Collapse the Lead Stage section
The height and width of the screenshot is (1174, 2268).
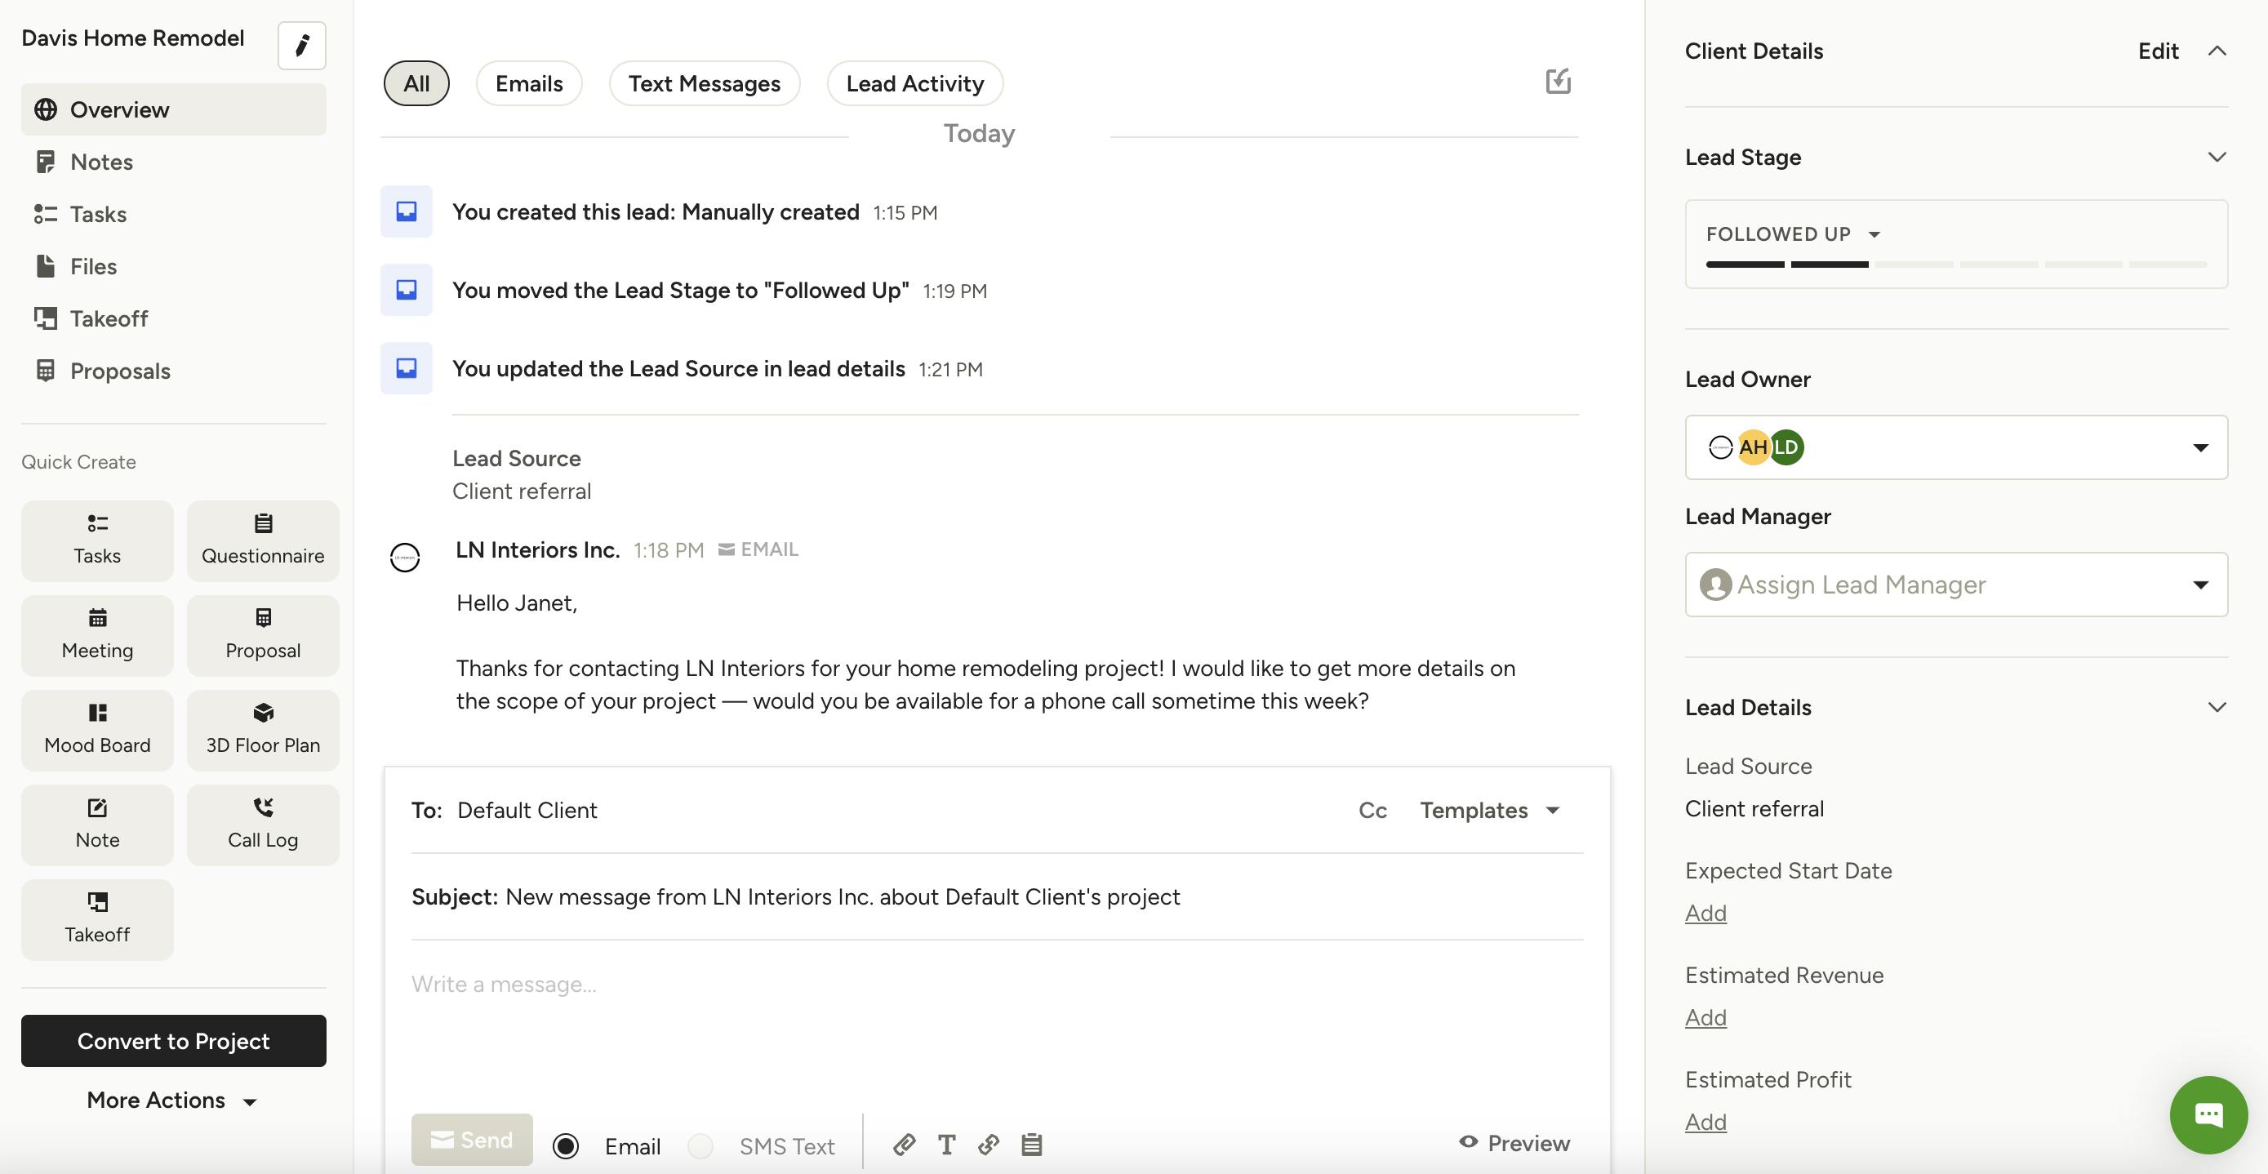coord(2217,157)
